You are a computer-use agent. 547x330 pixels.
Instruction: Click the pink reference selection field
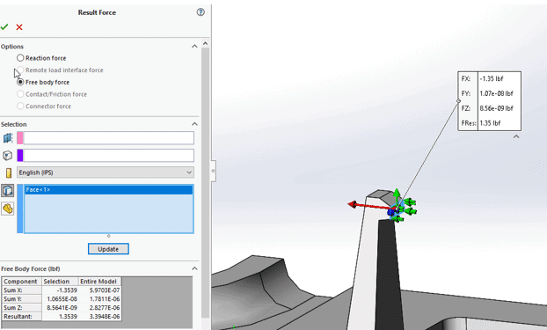point(106,138)
